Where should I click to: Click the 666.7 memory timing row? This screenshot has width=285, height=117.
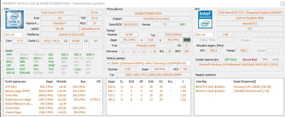pos(148,91)
